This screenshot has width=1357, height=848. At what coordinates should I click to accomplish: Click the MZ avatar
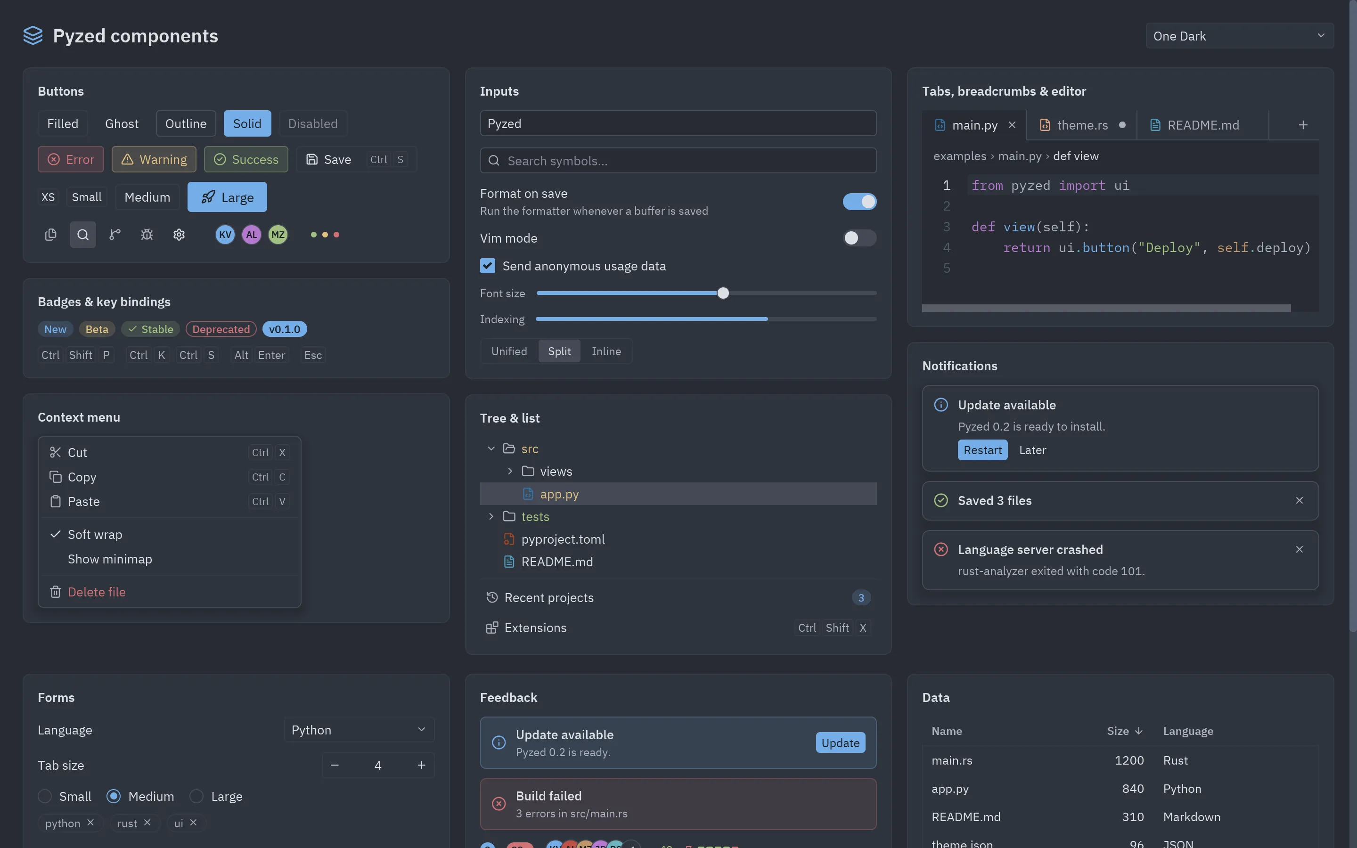tap(278, 235)
